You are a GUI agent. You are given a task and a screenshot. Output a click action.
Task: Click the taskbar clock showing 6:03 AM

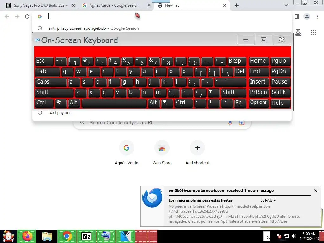pos(309,236)
